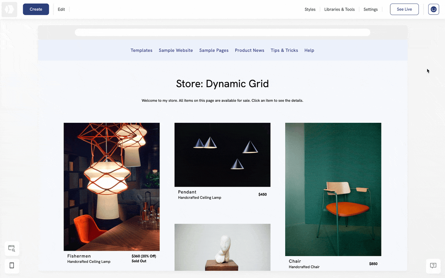445x278 pixels.
Task: Open the smiley face account menu
Action: [433, 9]
